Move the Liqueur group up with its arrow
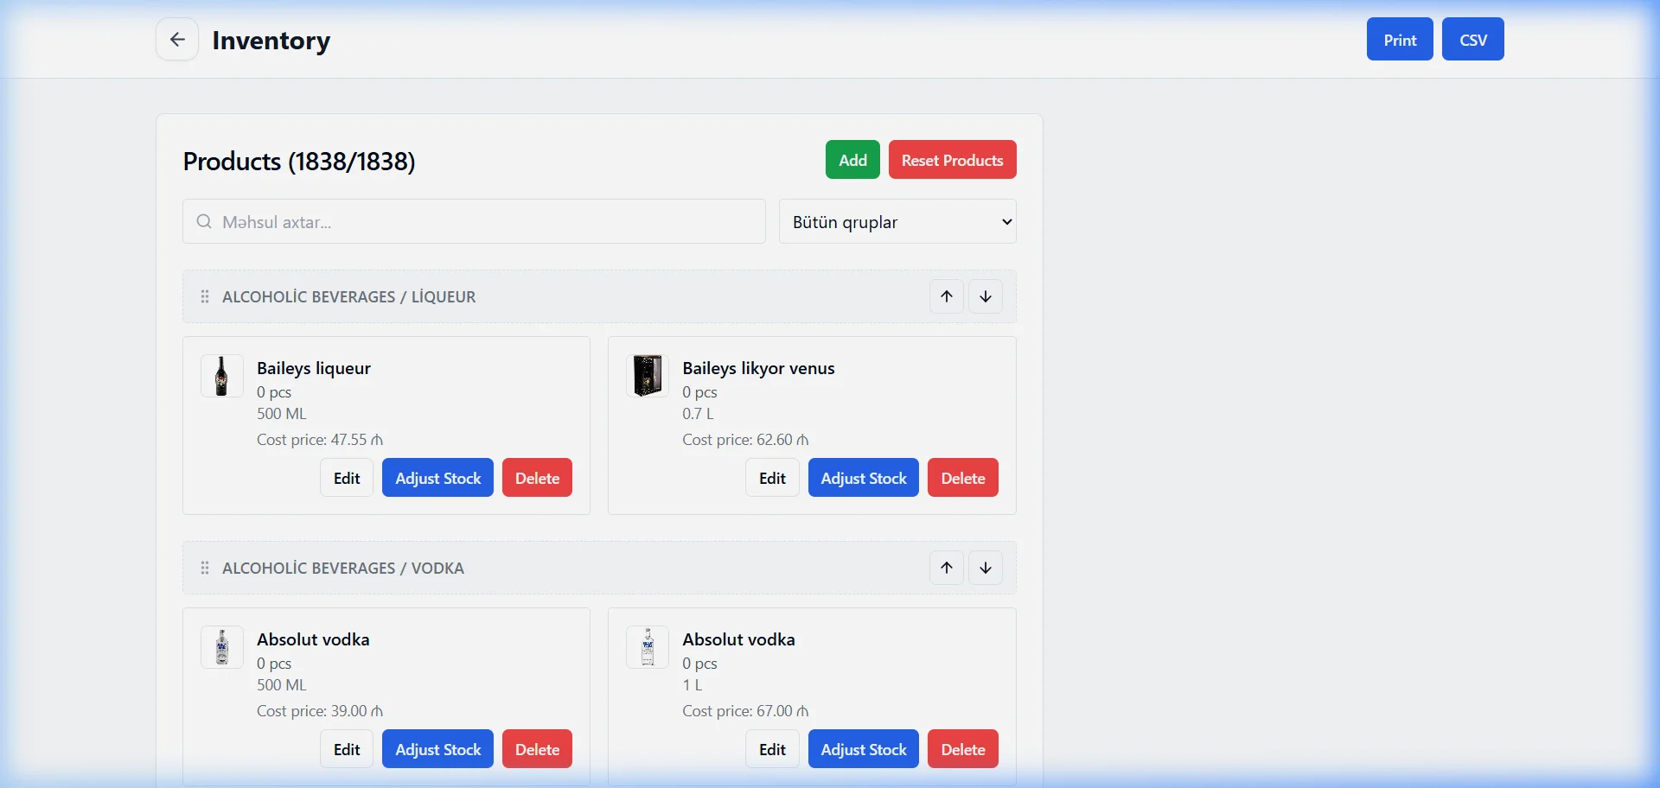This screenshot has height=788, width=1660. click(947, 296)
